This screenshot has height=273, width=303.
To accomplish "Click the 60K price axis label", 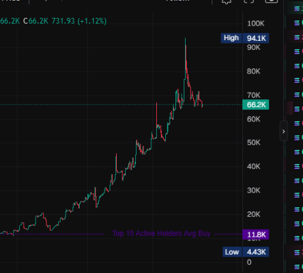I will point(253,119).
